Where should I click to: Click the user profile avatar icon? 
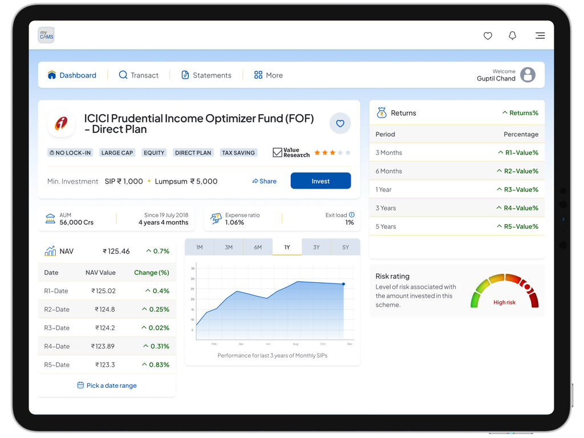527,75
